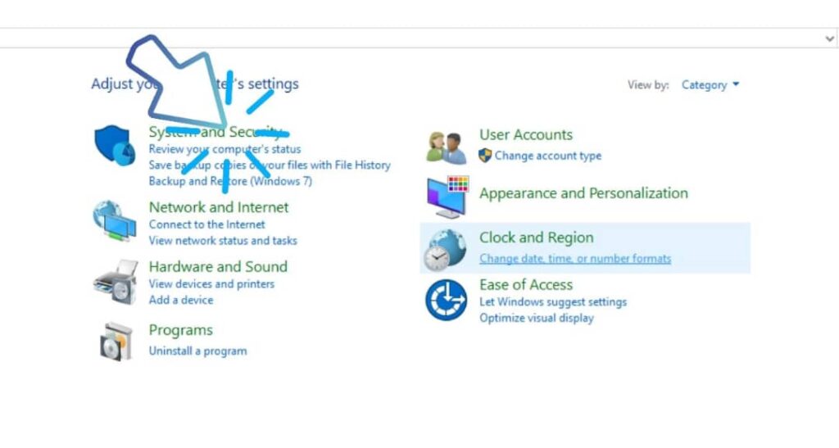Open Backup and Restore (Windows 7)
This screenshot has height=448, width=839.
pos(230,181)
